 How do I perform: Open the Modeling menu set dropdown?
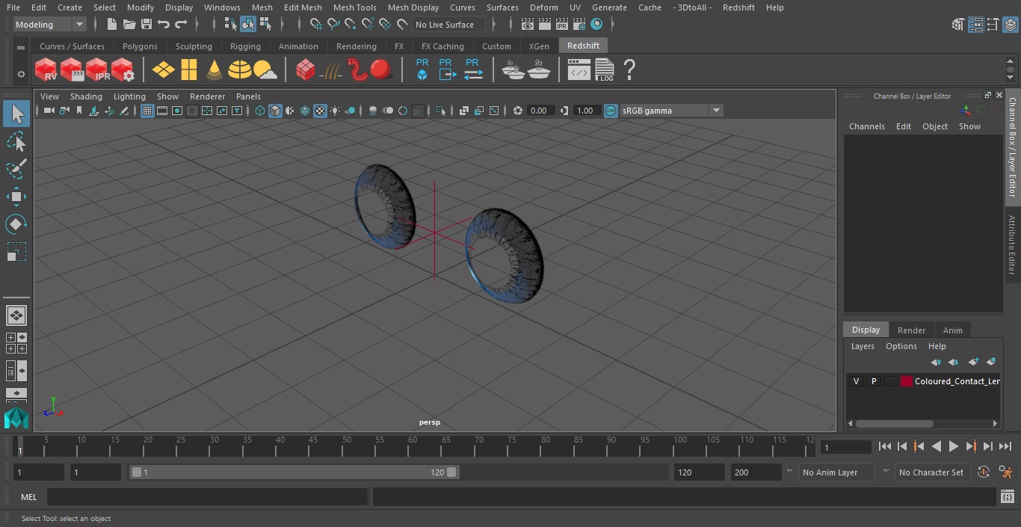click(50, 25)
